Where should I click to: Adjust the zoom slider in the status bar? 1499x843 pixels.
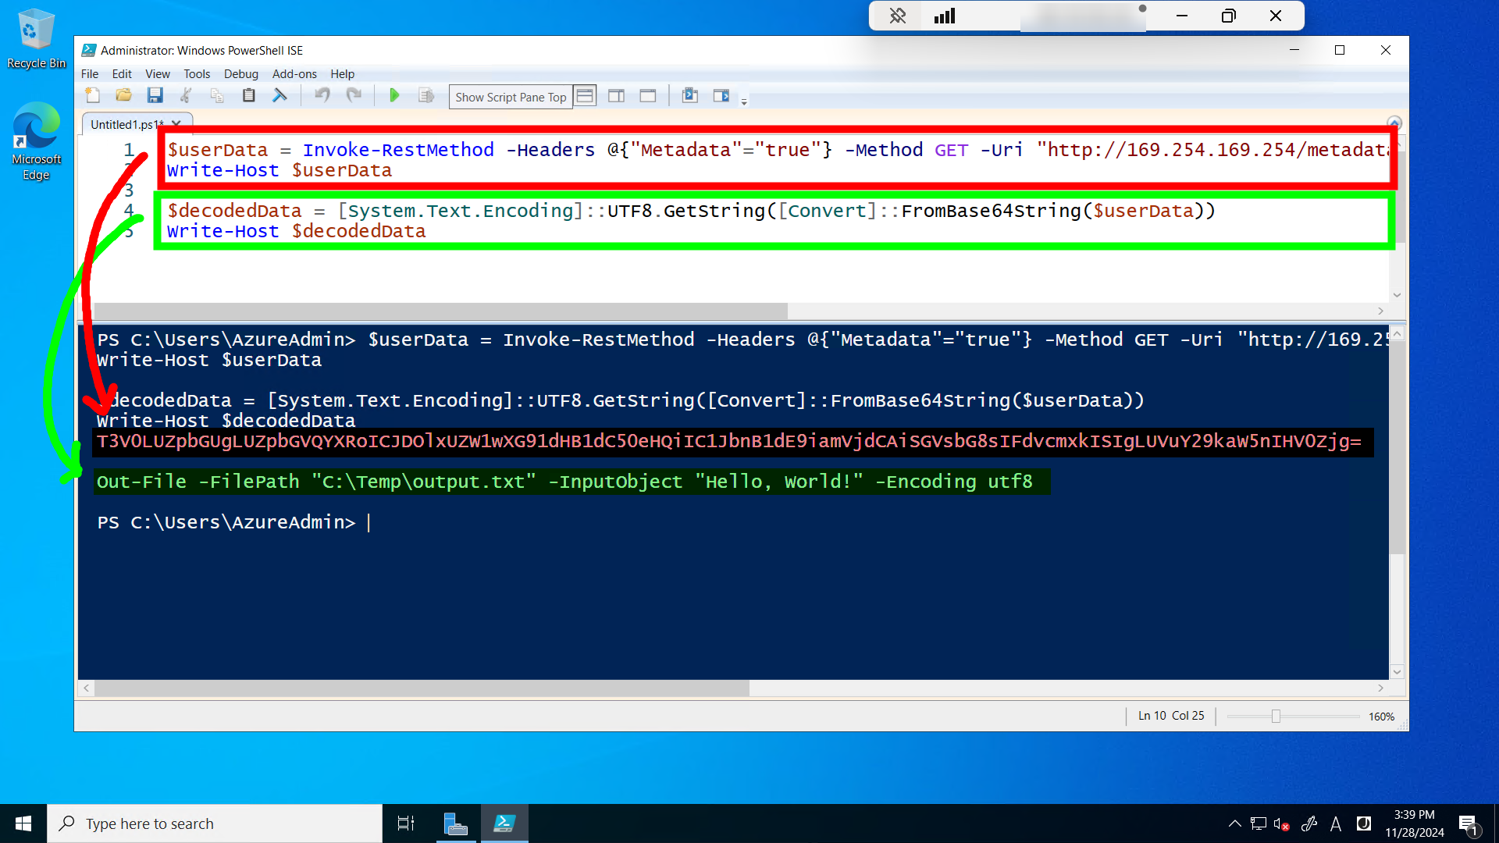[x=1276, y=717]
